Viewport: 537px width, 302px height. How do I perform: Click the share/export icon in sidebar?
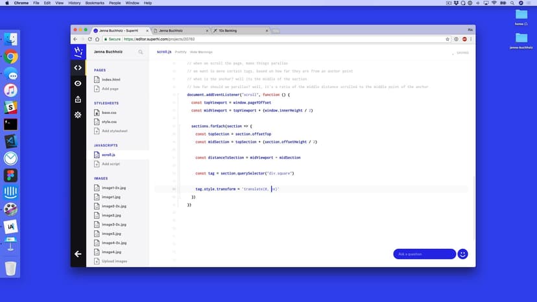78,99
